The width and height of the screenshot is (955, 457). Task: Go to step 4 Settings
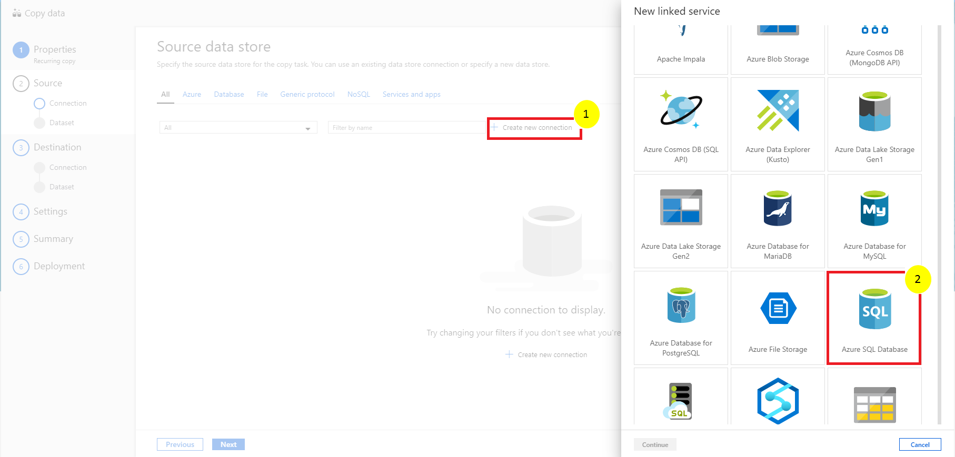(40, 212)
